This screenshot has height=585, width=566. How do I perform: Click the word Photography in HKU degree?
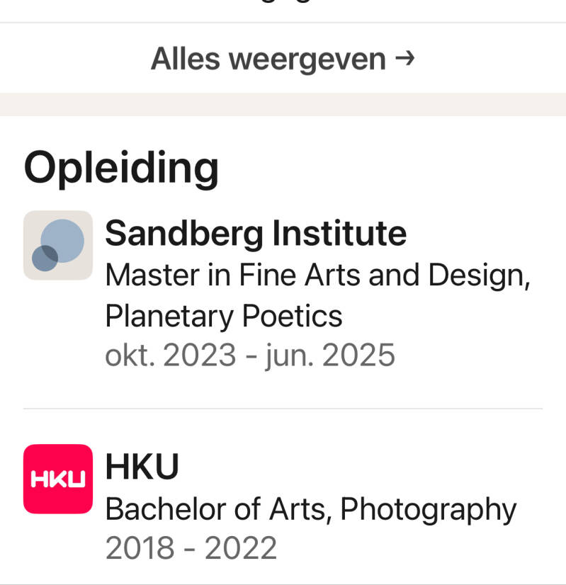[428, 509]
